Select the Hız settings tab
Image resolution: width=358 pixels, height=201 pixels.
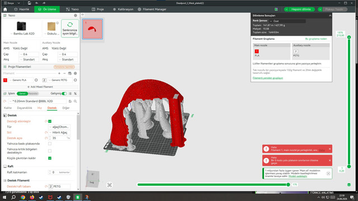point(40,108)
